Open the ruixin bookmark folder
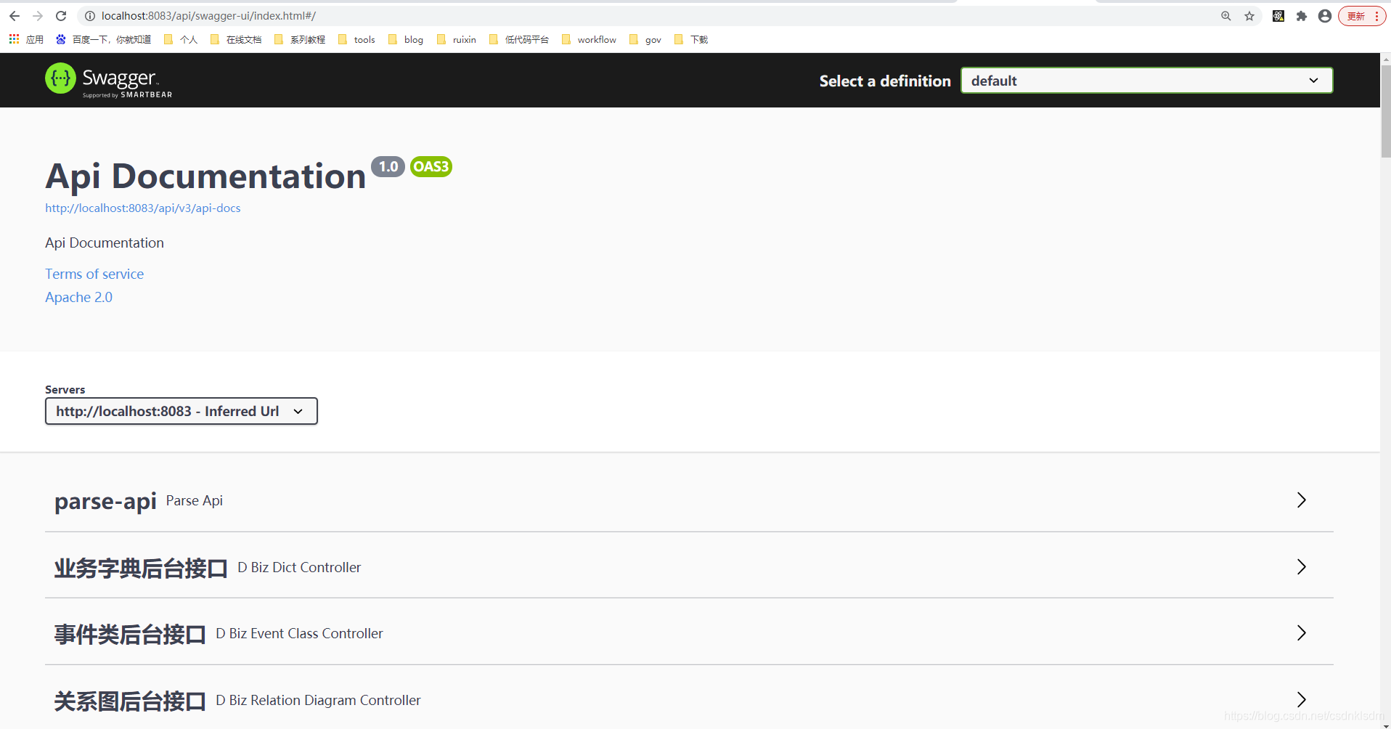The image size is (1391, 729). point(457,39)
